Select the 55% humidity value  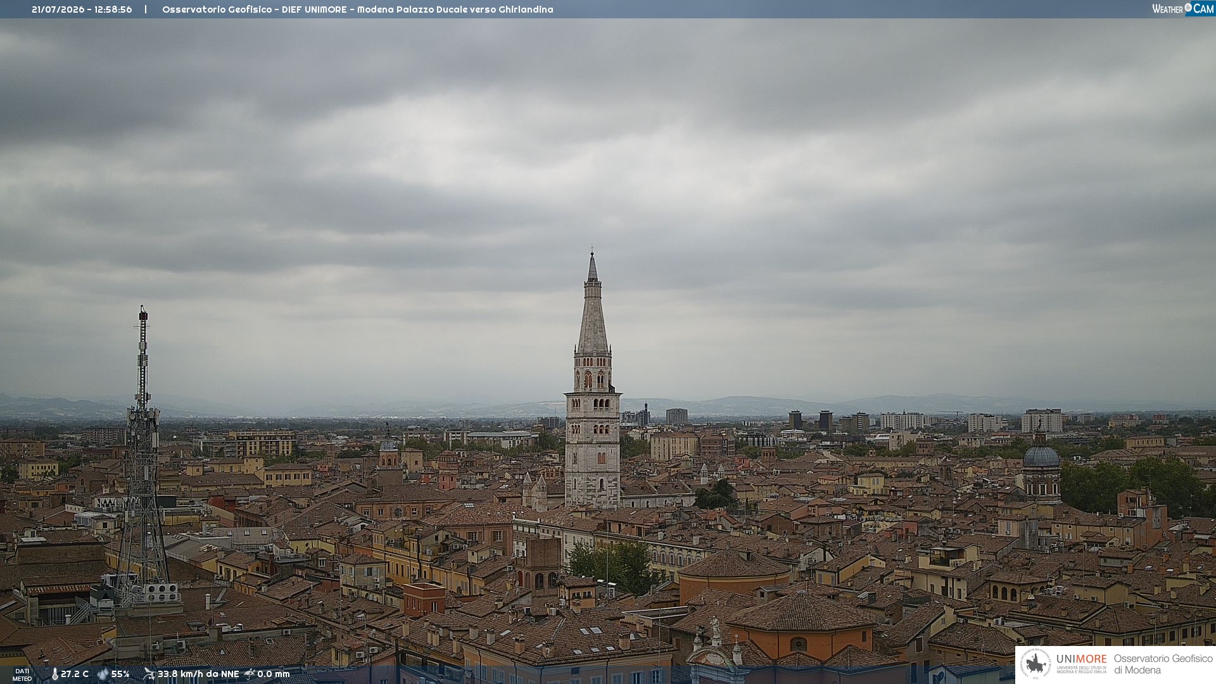(x=120, y=674)
